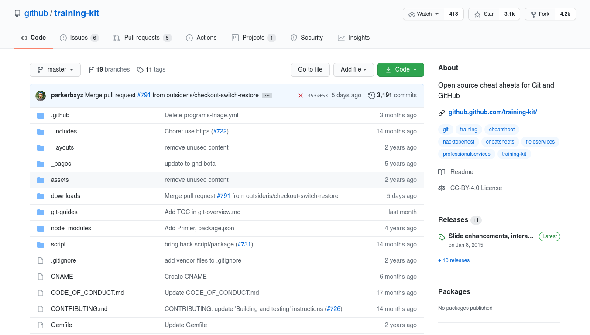
Task: Star the repository
Action: [x=484, y=14]
